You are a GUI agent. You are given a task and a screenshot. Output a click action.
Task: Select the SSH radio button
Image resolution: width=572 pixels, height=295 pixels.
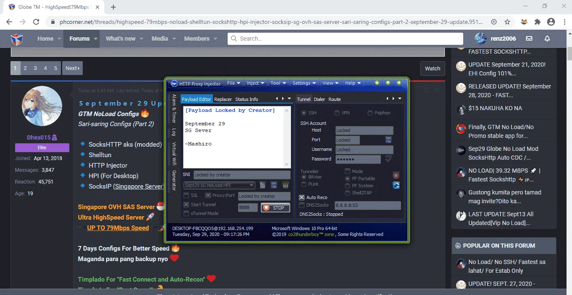tap(304, 113)
